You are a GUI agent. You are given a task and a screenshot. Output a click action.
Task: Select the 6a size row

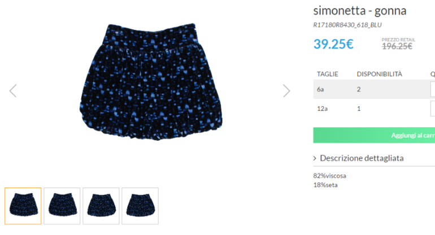click(374, 89)
